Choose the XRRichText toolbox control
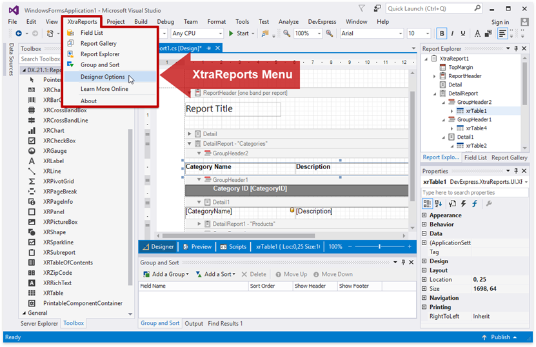Screen dimensions: 536x347 [57, 283]
